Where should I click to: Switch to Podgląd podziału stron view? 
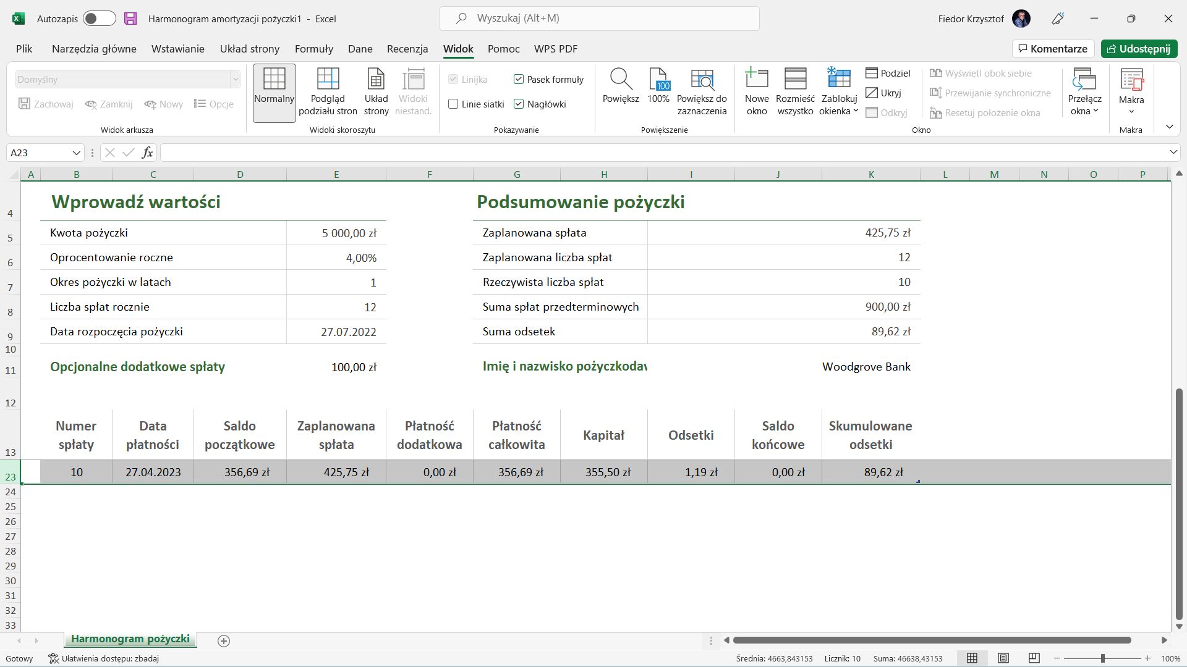pyautogui.click(x=328, y=91)
